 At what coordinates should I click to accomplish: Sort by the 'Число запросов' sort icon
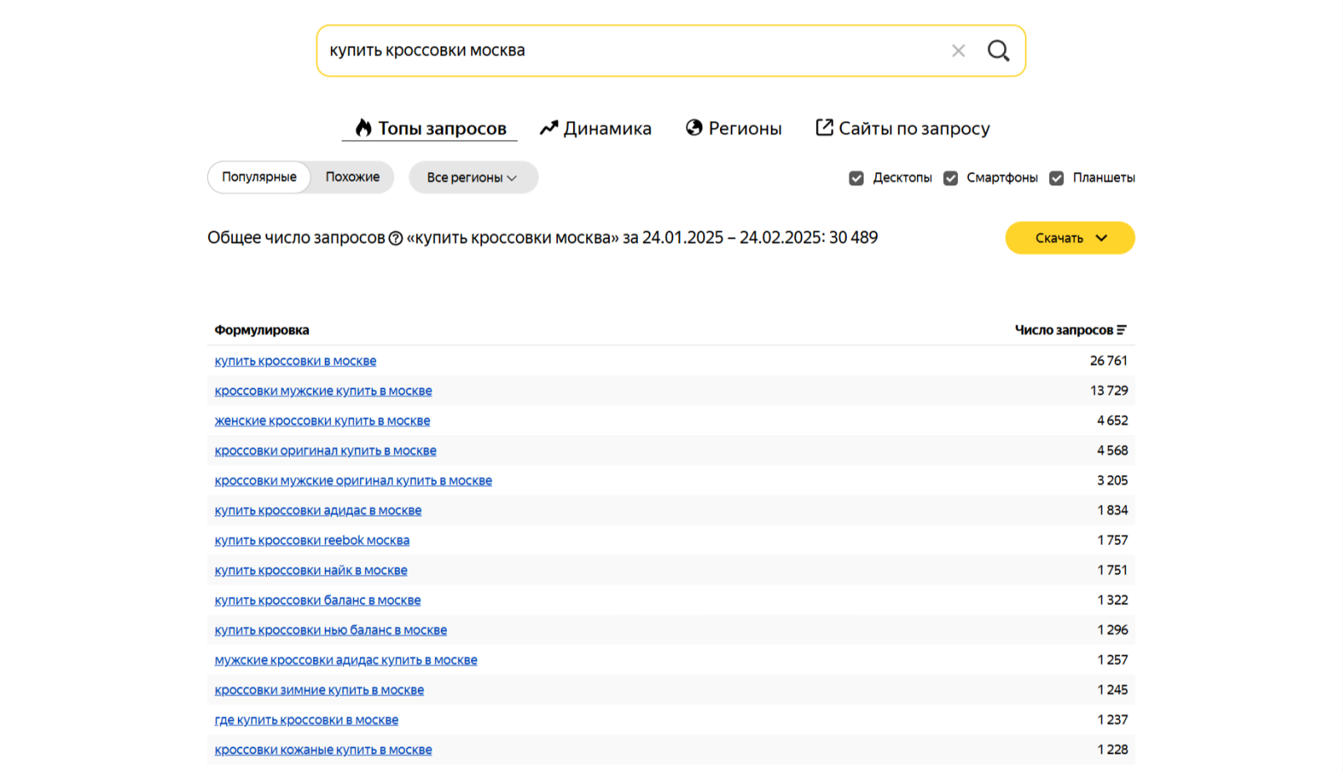(1122, 330)
